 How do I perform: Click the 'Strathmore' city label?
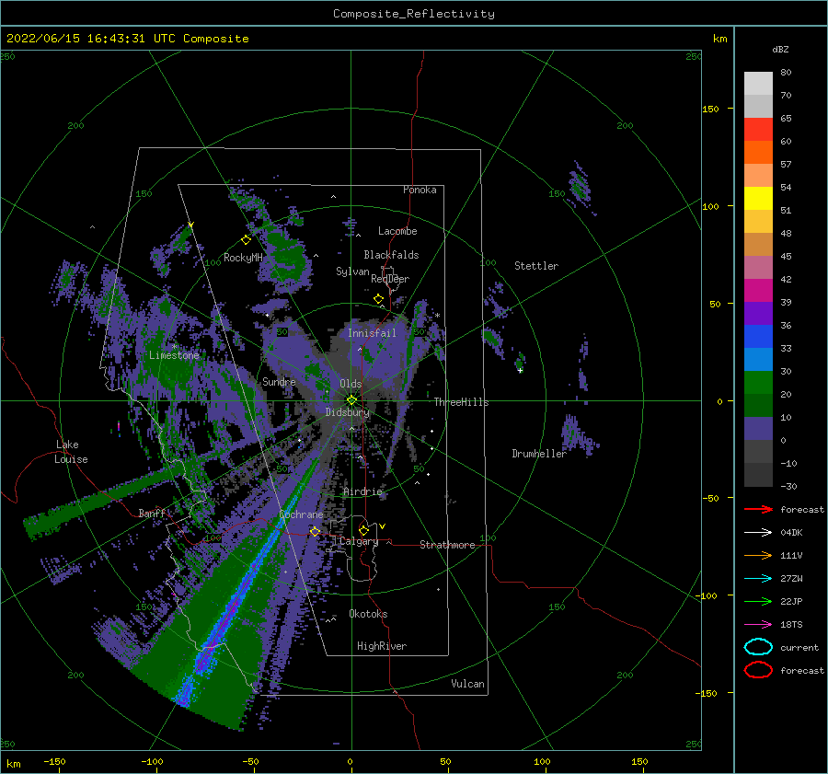coord(447,545)
